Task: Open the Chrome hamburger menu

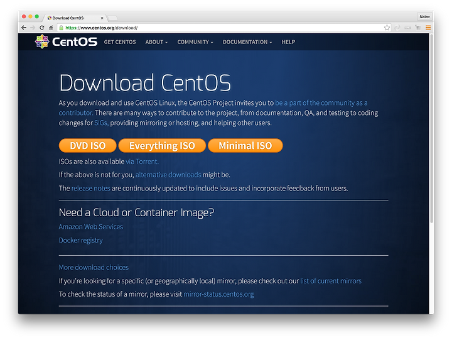Action: click(428, 28)
